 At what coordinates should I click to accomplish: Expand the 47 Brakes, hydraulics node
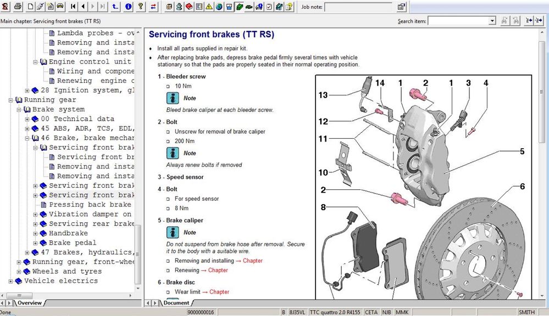pos(27,252)
